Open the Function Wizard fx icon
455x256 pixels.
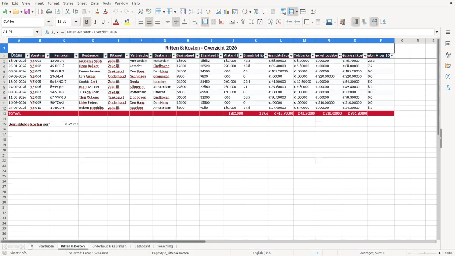47,32
